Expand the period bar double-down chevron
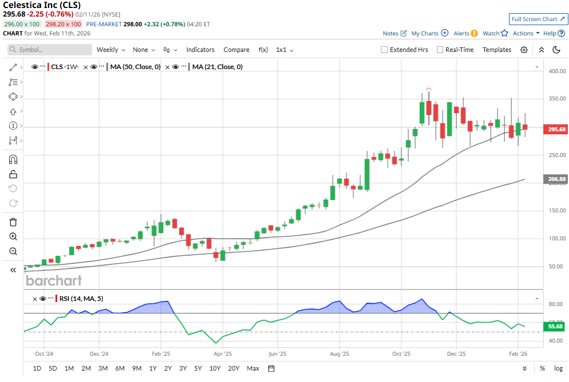The height and width of the screenshot is (382, 569). [525, 369]
